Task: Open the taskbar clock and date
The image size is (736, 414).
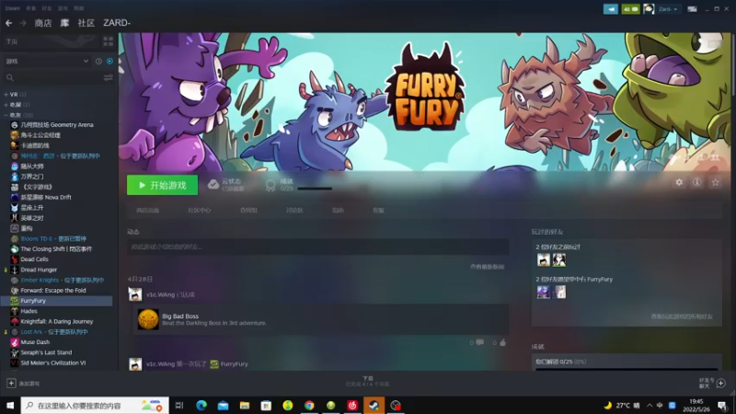Action: (696, 405)
